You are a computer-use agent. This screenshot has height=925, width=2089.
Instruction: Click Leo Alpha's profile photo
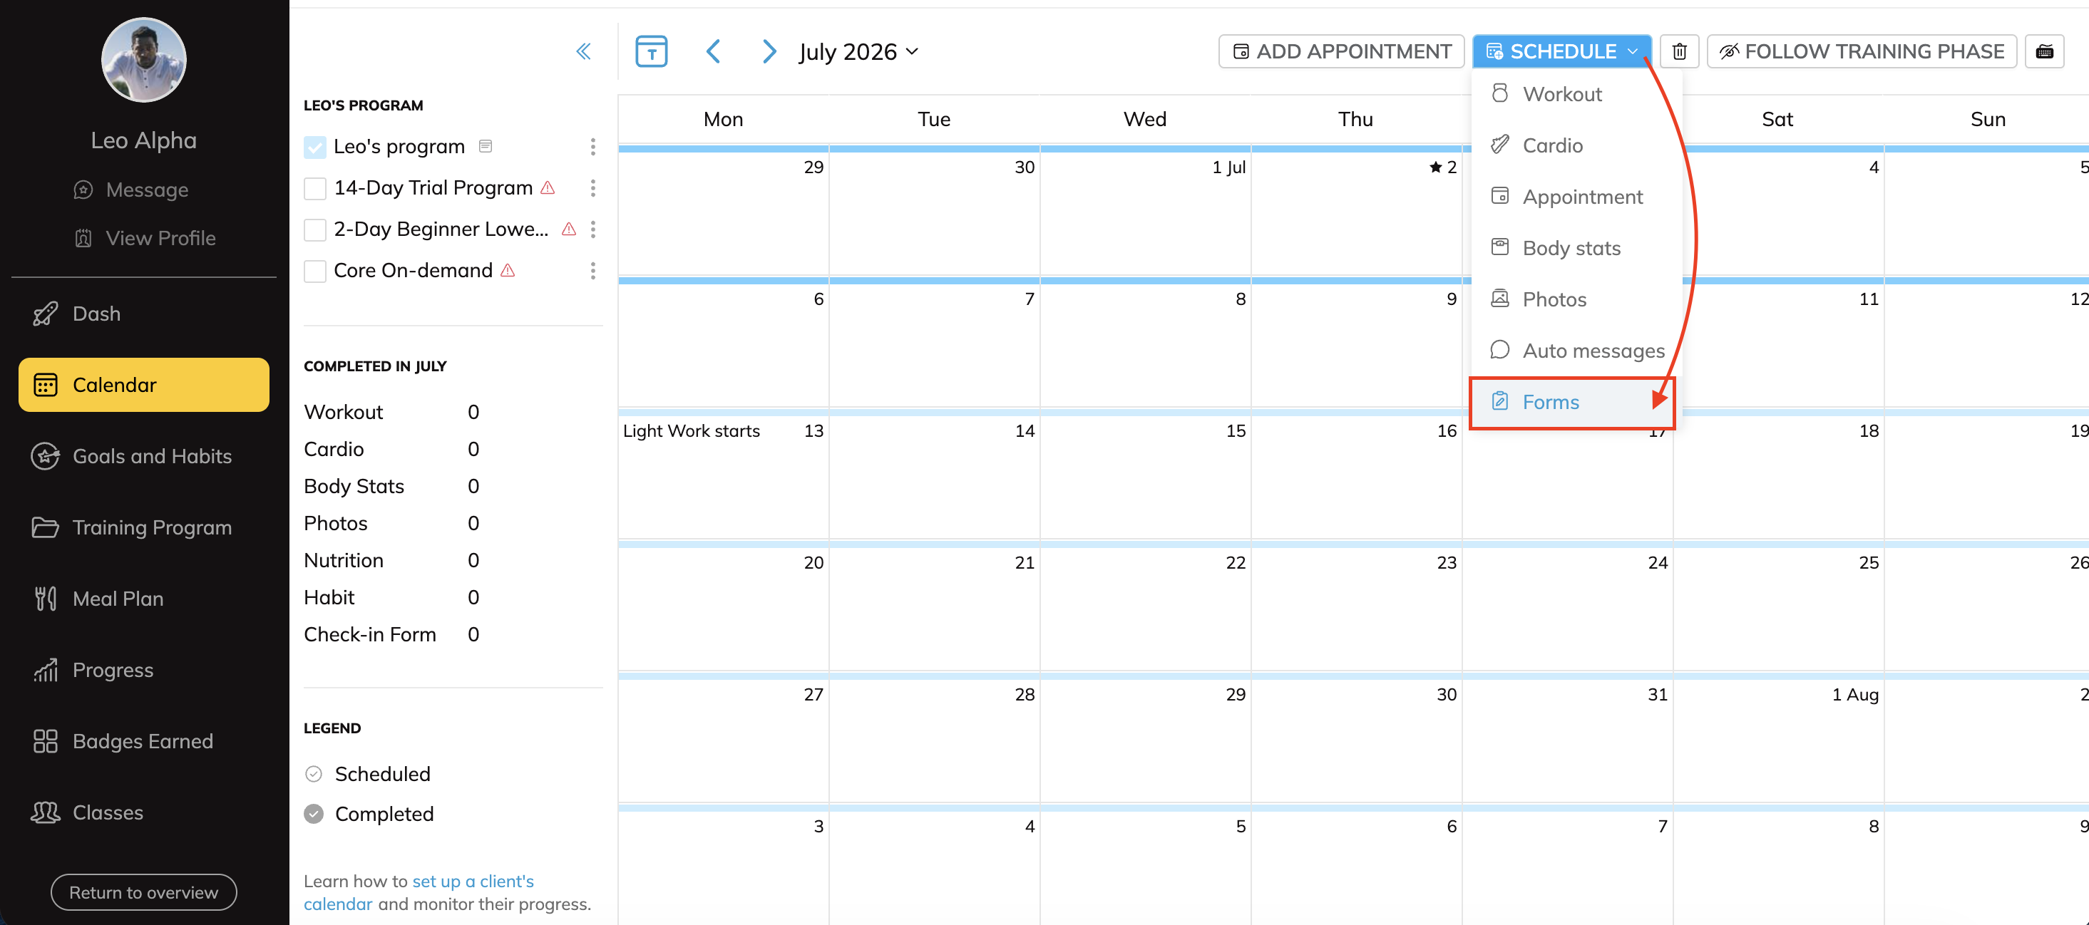pyautogui.click(x=143, y=60)
